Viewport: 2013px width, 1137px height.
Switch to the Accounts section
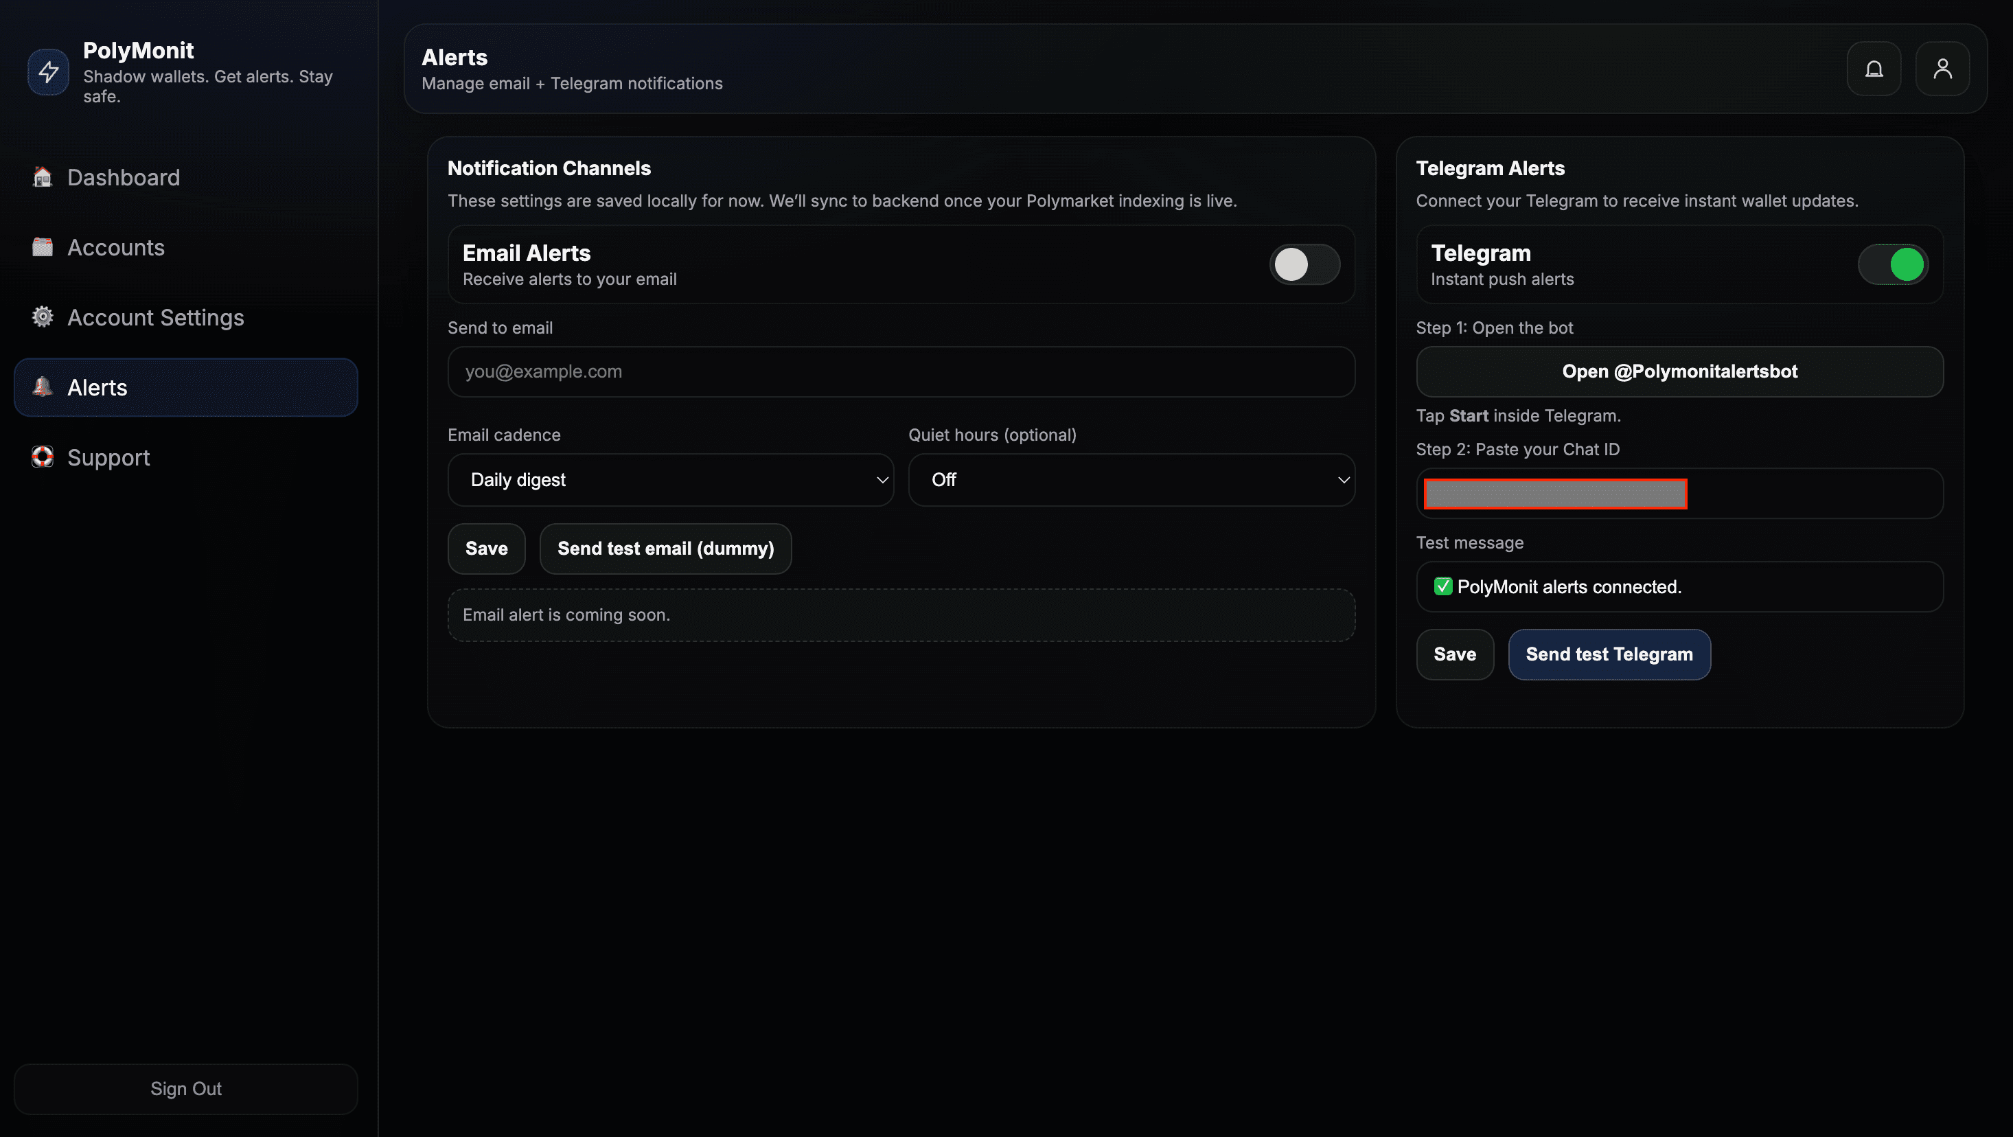click(x=115, y=247)
